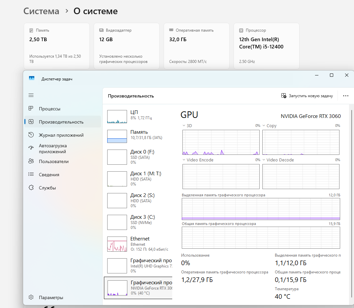Open the Processes page icon
354x308 pixels.
point(31,109)
